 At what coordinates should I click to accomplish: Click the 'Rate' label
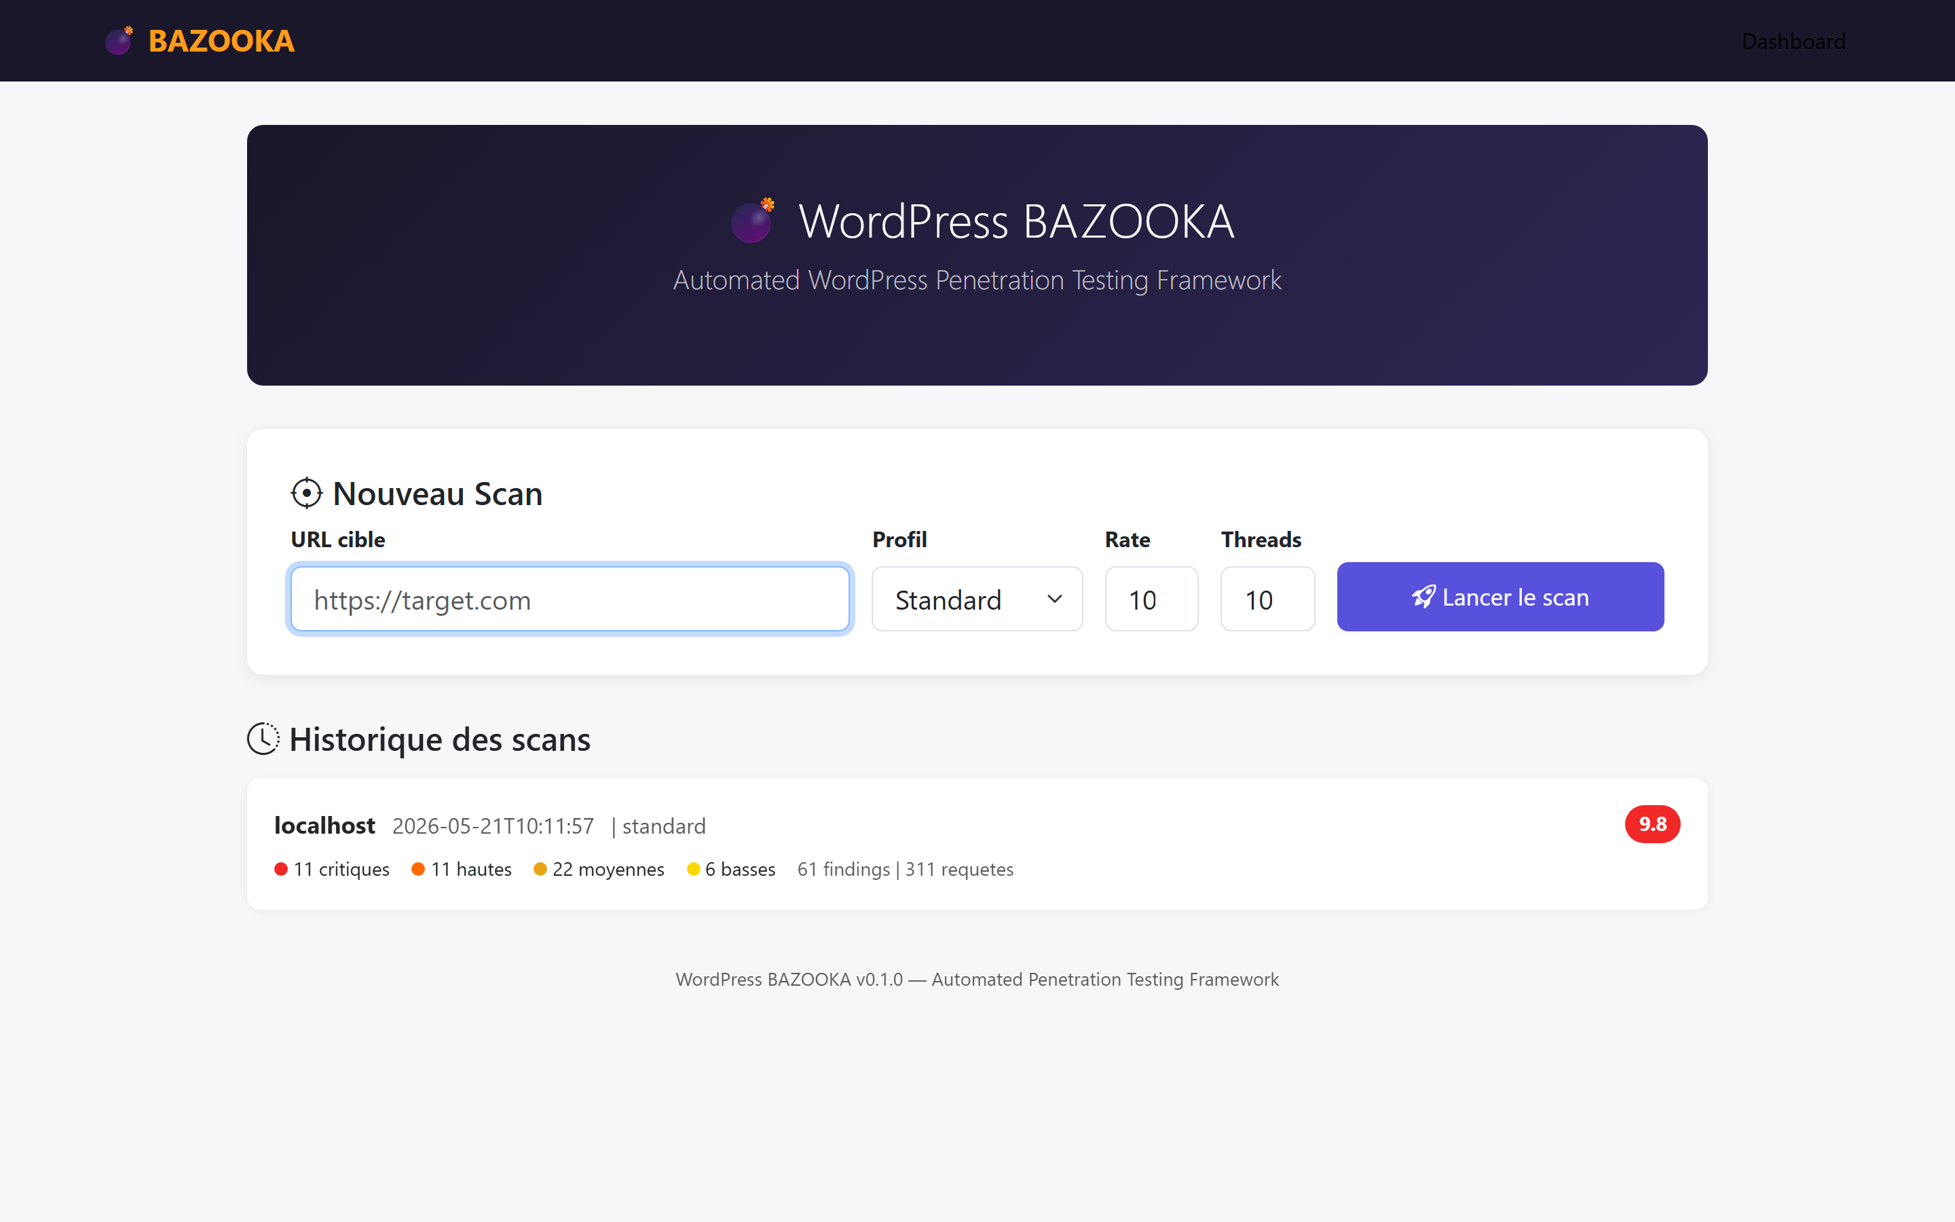(x=1127, y=539)
